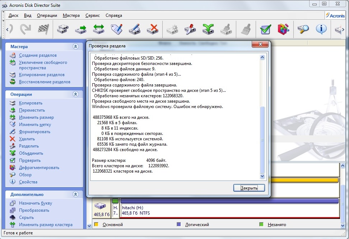Click the Закрыть button in dialog
This screenshot has height=239, width=349.
click(249, 188)
